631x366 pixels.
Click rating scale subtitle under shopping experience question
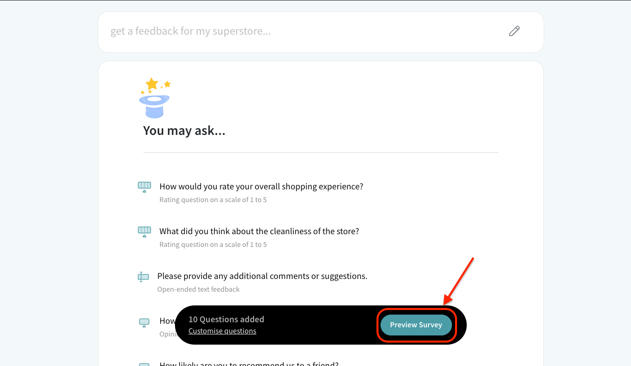(213, 200)
